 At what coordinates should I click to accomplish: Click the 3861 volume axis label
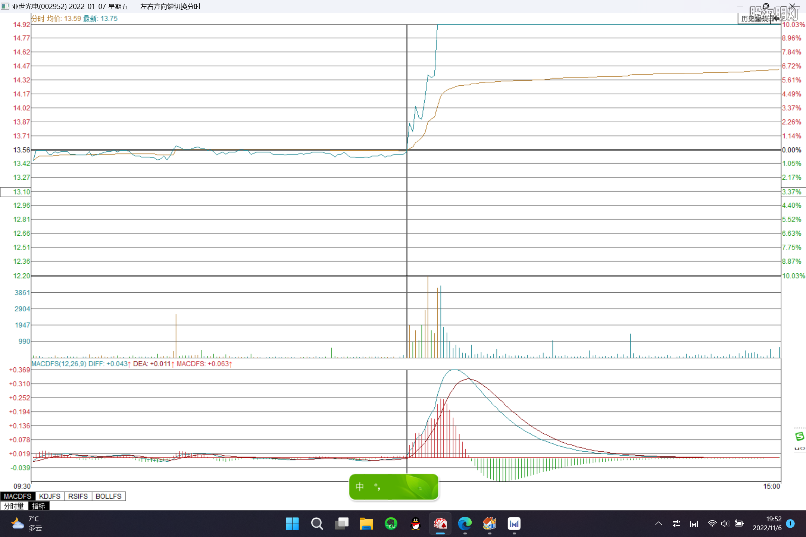click(x=22, y=293)
